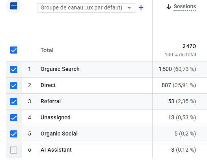
Task: Click the Referral channel name
Action: [x=51, y=101]
